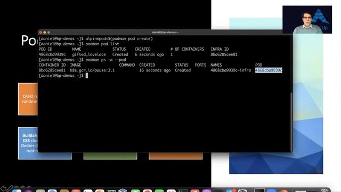Click the 'POD ID' column header
Screen dimensions: 341x192
click(45, 49)
